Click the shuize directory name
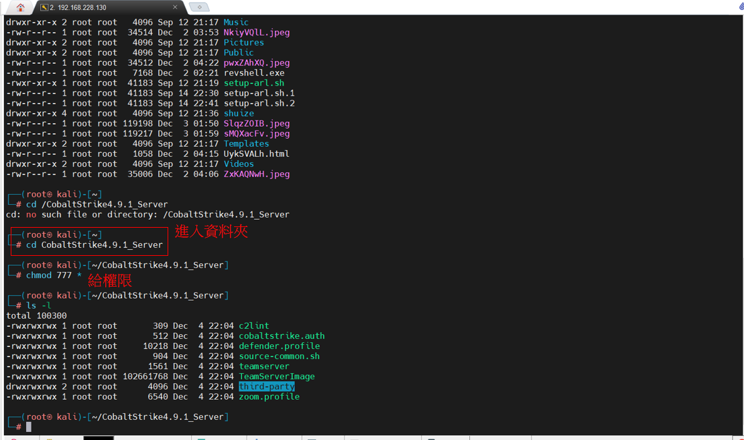This screenshot has height=440, width=744. (x=239, y=113)
